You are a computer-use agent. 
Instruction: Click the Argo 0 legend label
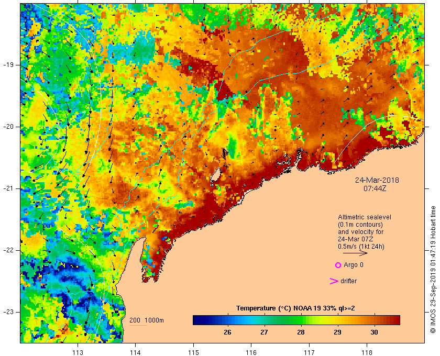[353, 265]
